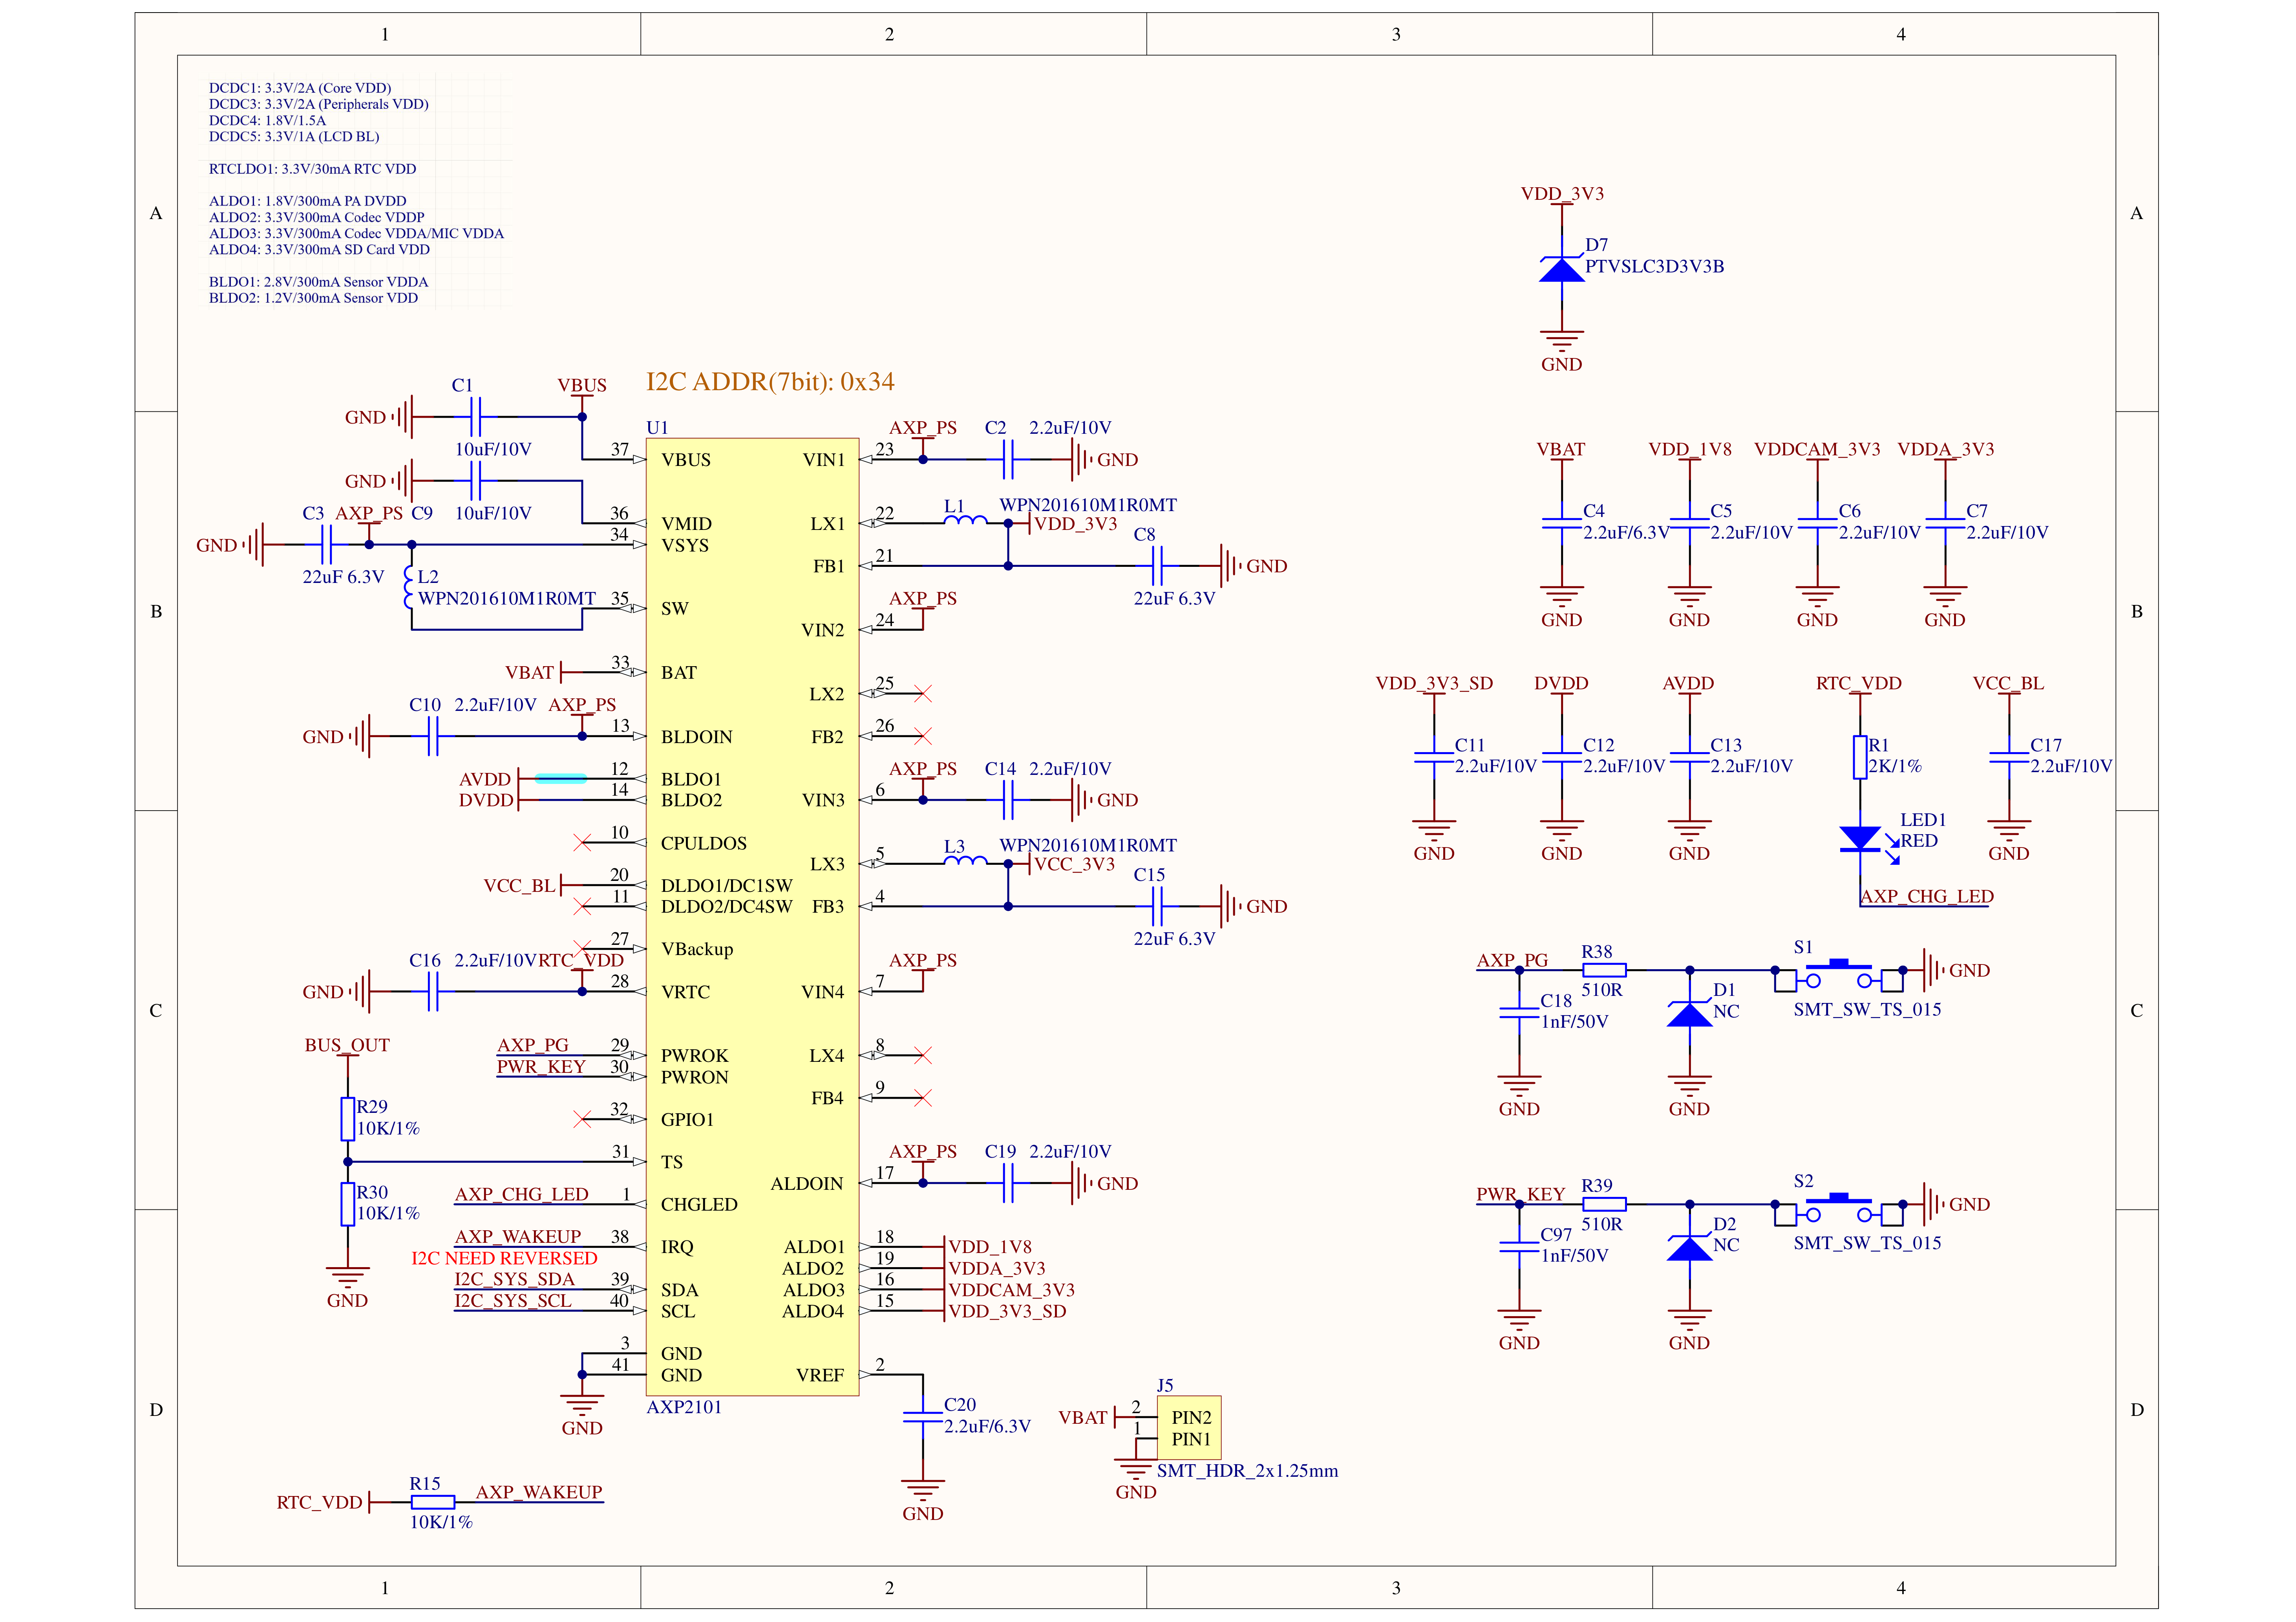Viewport: 2296px width, 1622px height.
Task: Select the BLDO2: 1.2V/300mA Sensor VDD note
Action: [313, 298]
